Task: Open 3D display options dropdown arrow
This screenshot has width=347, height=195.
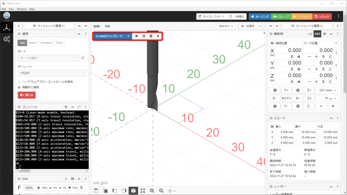Action: (260, 26)
